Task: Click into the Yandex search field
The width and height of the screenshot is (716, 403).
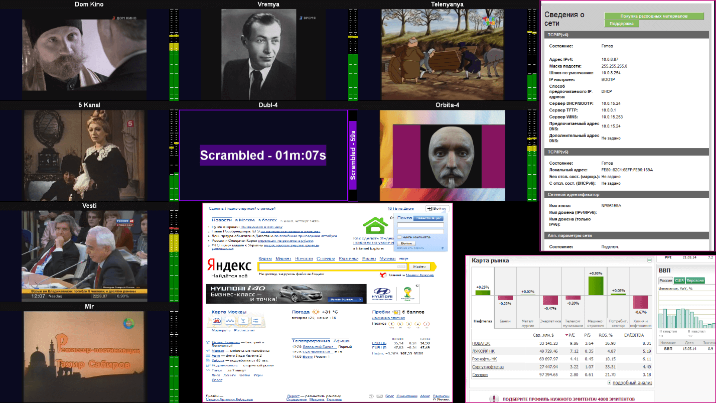Action: tap(332, 266)
